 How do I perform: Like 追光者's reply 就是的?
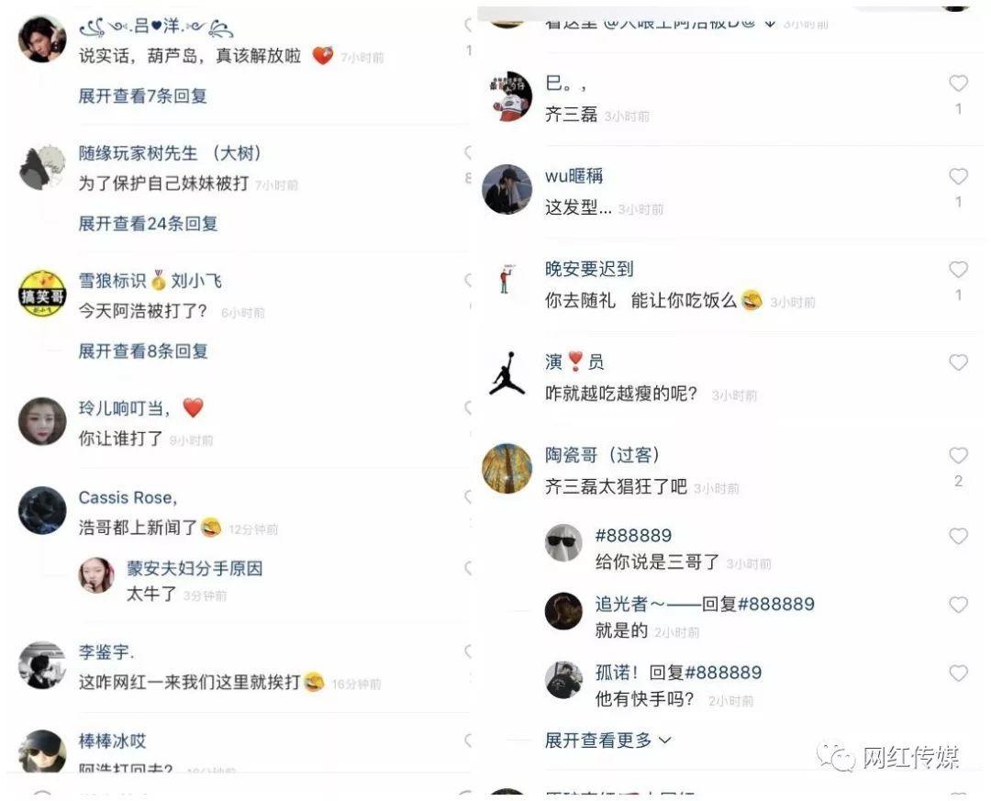(x=958, y=605)
